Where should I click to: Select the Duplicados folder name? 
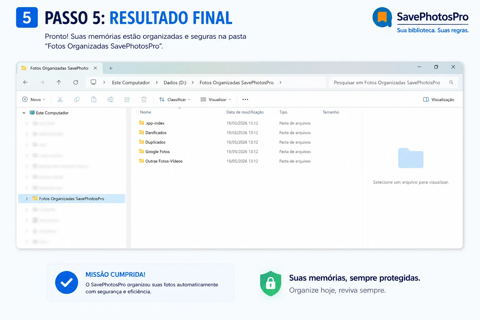coord(155,142)
